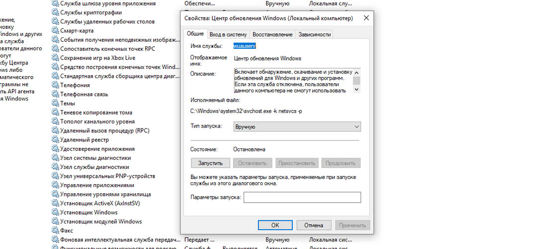Click gear icon beside Темы service
The image size is (547, 249).
point(55,104)
